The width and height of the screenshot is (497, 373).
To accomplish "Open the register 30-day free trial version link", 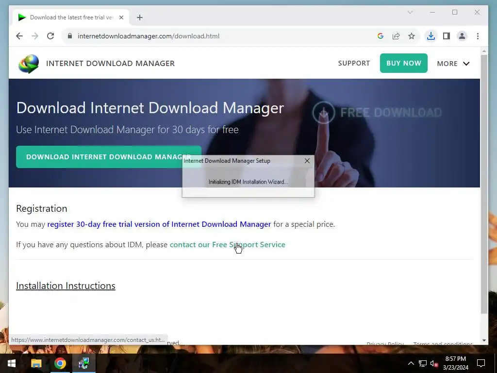I will click(x=159, y=224).
